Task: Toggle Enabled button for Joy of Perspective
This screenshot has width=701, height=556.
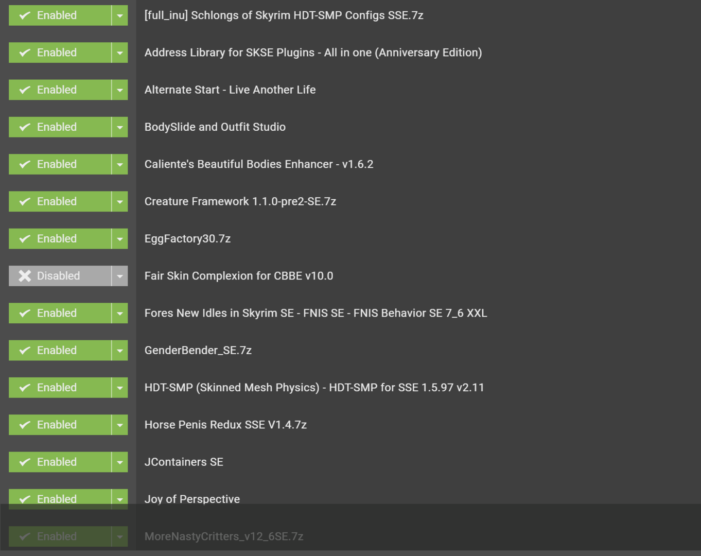Action: tap(60, 499)
